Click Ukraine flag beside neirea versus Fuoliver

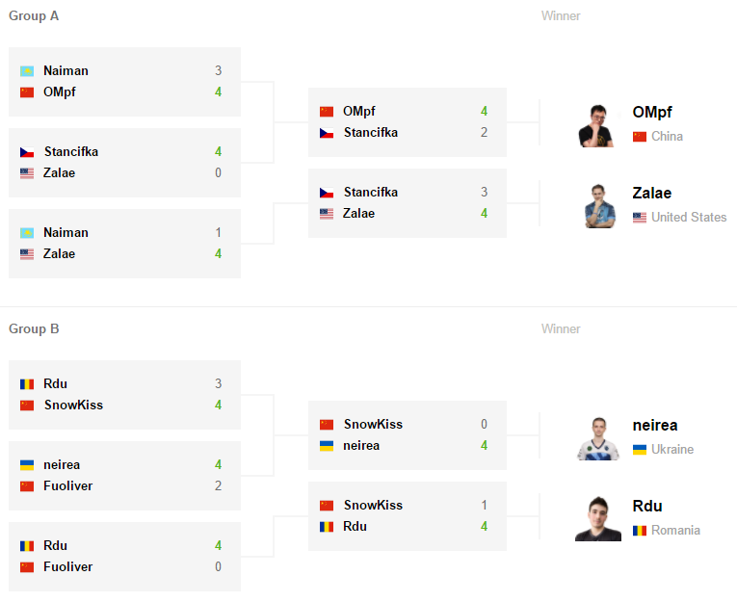(x=27, y=465)
